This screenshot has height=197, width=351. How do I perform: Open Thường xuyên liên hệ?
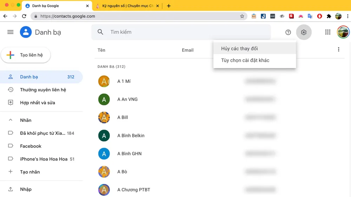coord(41,90)
